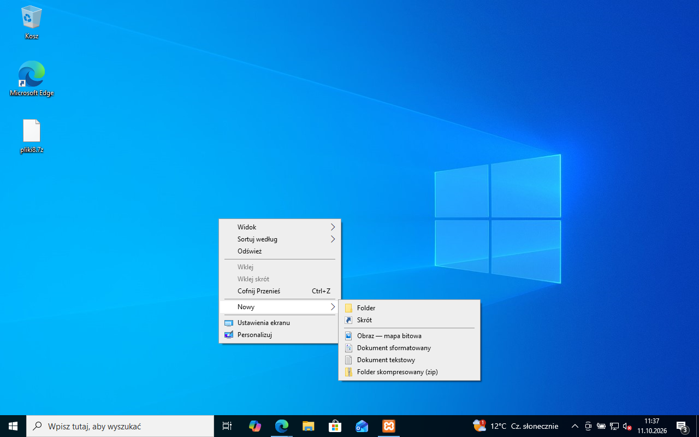Check the battery status tray icon
This screenshot has width=699, height=437.
coord(601,426)
